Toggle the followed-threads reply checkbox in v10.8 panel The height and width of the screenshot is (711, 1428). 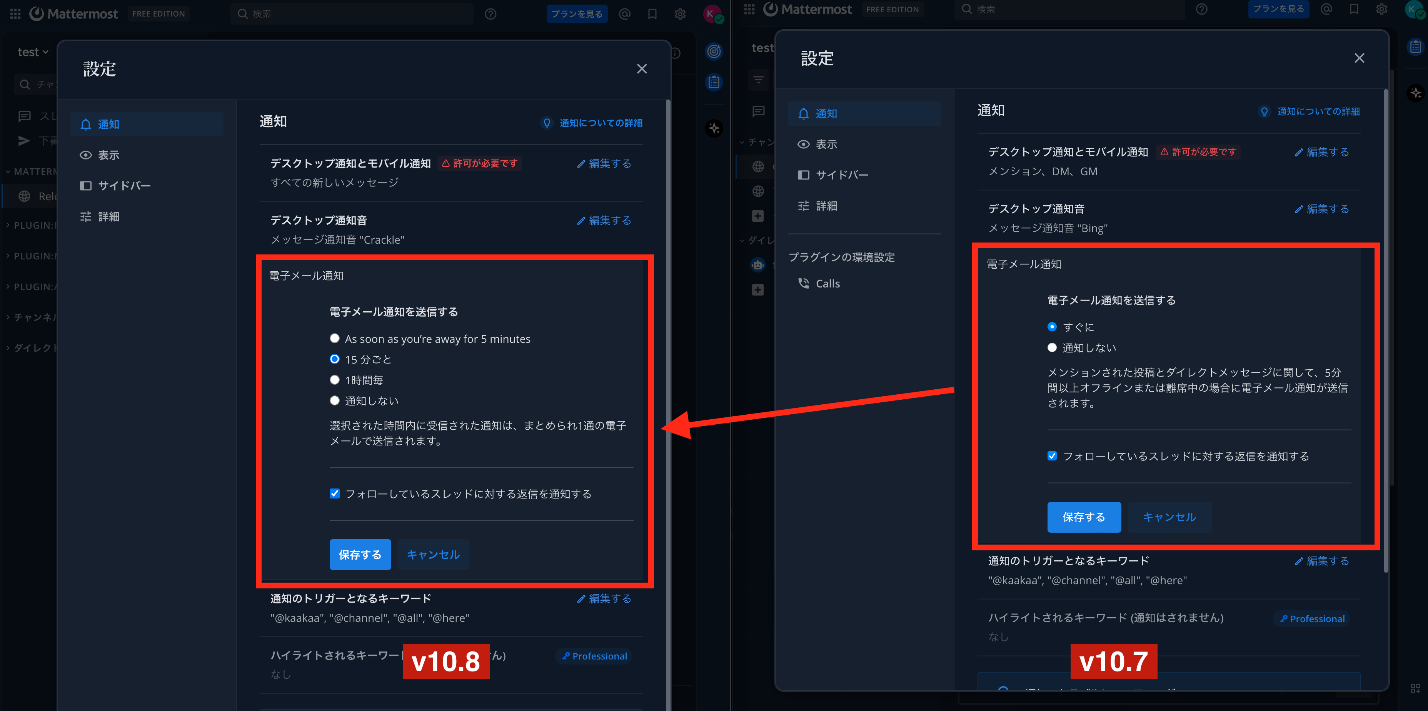click(x=334, y=493)
